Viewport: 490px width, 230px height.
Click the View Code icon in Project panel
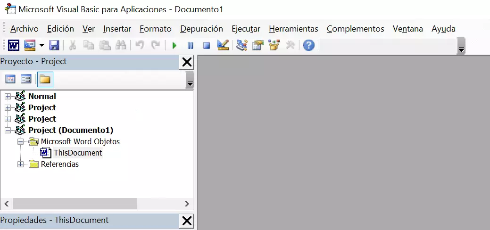(x=10, y=79)
